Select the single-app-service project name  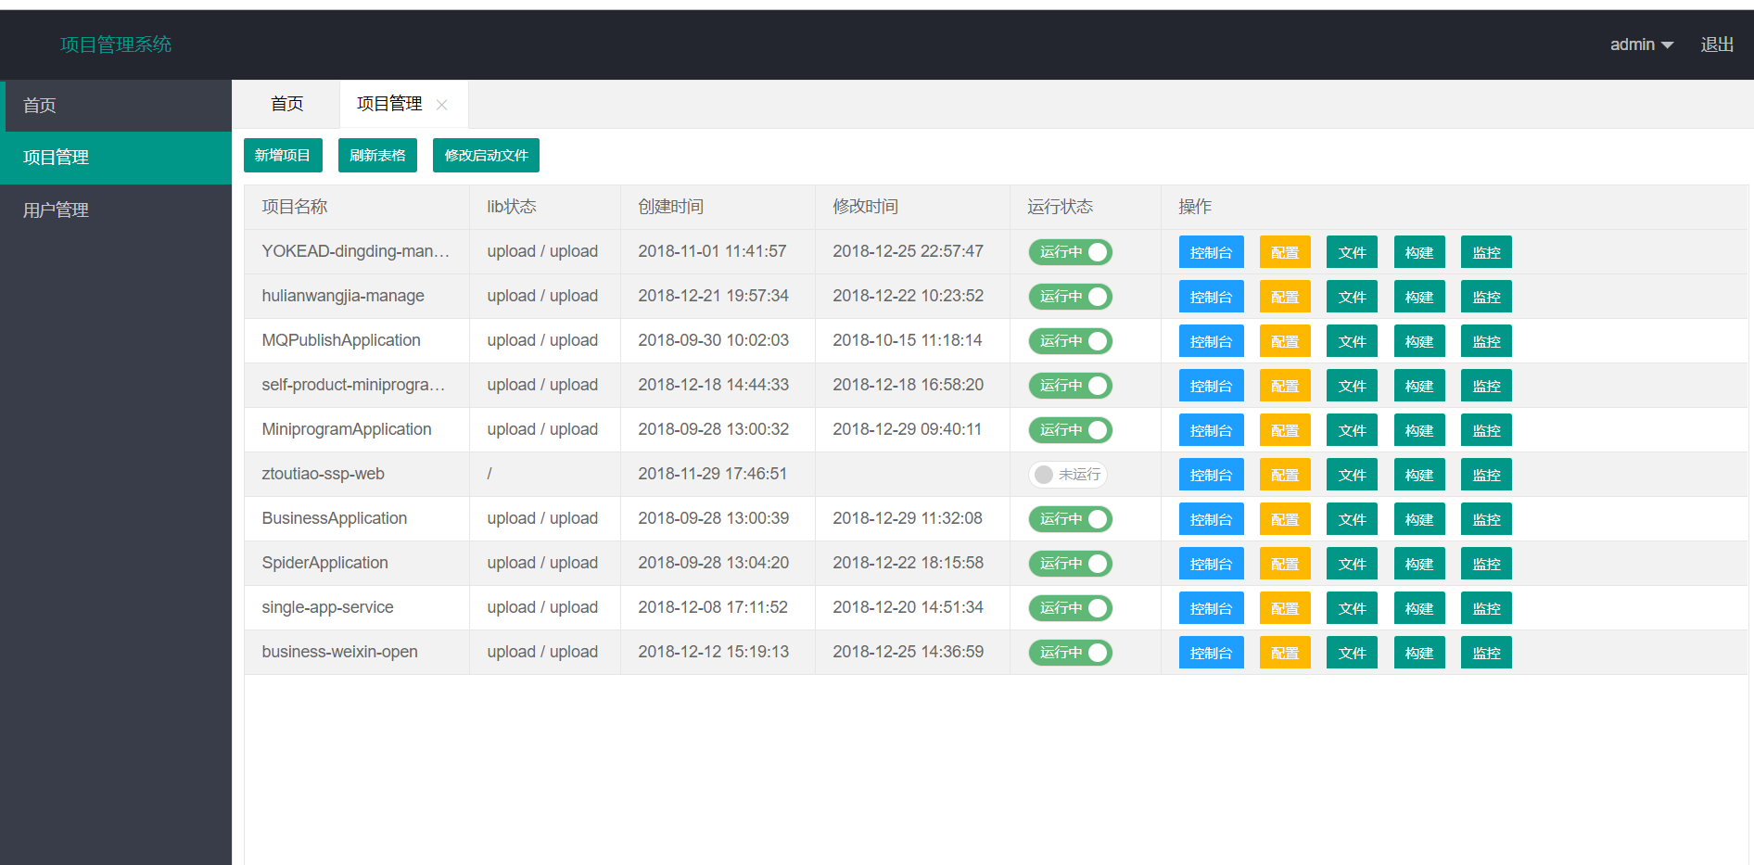tap(327, 607)
